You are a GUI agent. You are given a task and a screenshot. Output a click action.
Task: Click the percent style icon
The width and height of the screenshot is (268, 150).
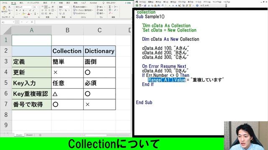[x=66, y=10]
